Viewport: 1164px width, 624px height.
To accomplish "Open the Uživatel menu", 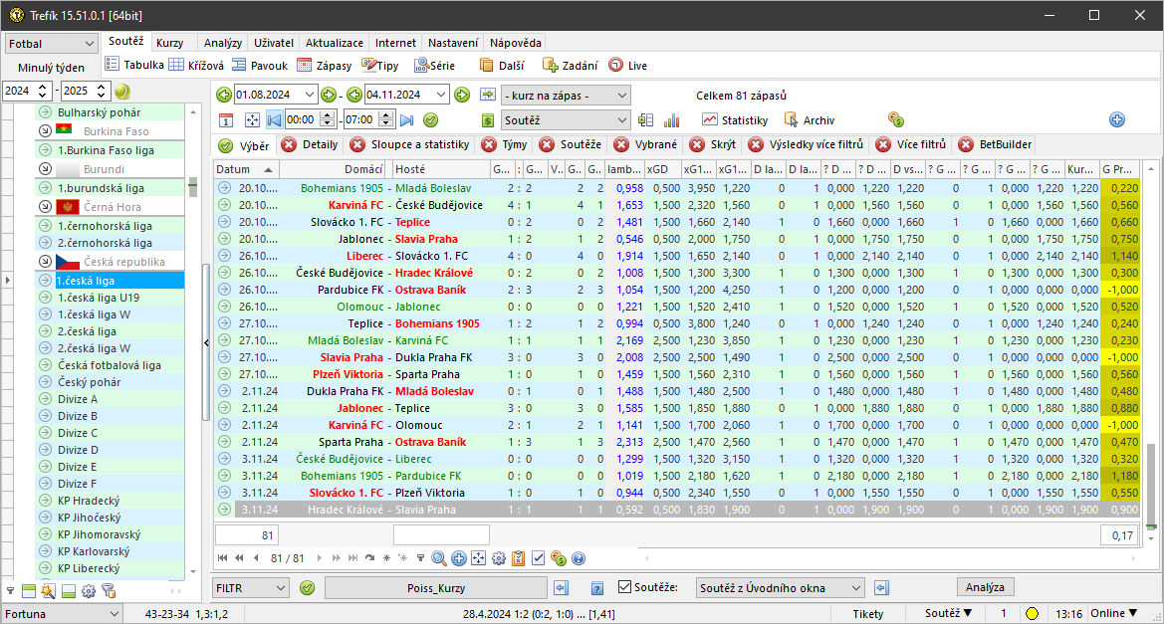I will (274, 43).
